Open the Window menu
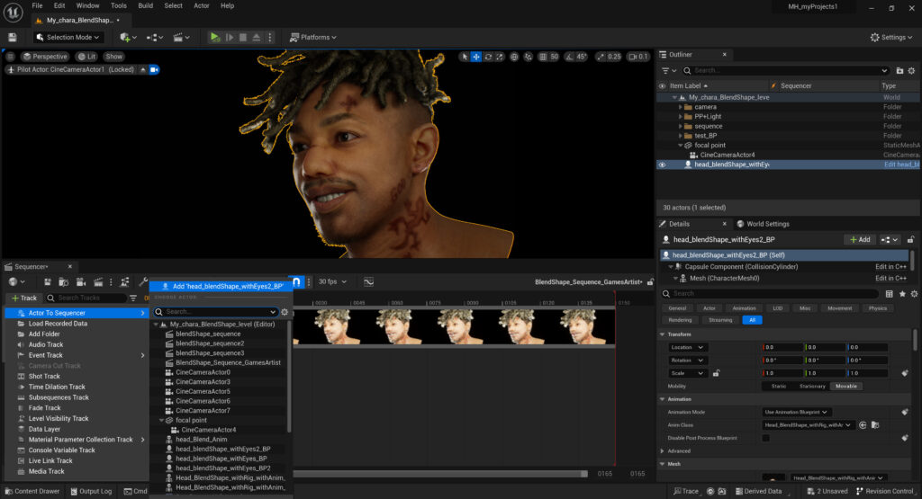Screen dimensions: 922x499 coord(88,5)
